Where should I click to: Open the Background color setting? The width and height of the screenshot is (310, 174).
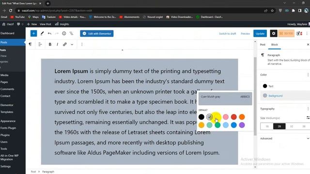click(x=285, y=96)
